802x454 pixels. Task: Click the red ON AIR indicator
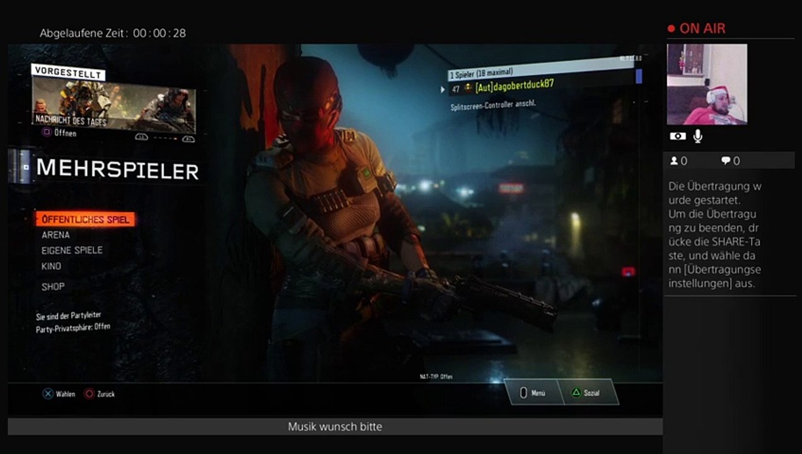pyautogui.click(x=696, y=28)
